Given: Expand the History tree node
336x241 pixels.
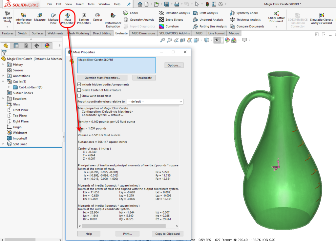Looking at the screenshot, I should click(x=3, y=65).
